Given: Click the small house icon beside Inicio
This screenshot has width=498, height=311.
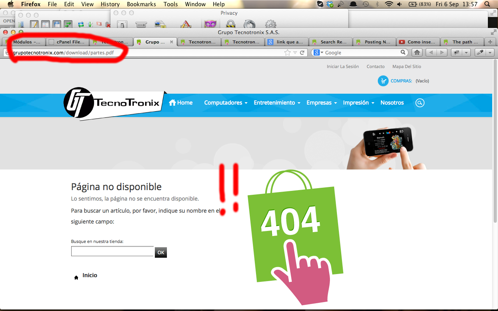Looking at the screenshot, I should [76, 278].
